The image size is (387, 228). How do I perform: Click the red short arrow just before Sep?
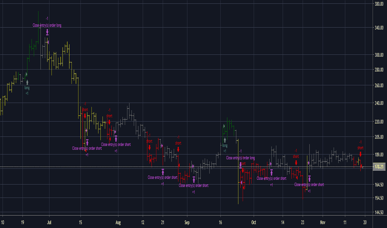178,149
